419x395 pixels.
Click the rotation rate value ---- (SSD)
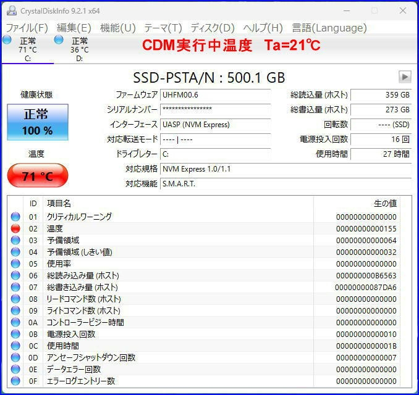(x=381, y=125)
